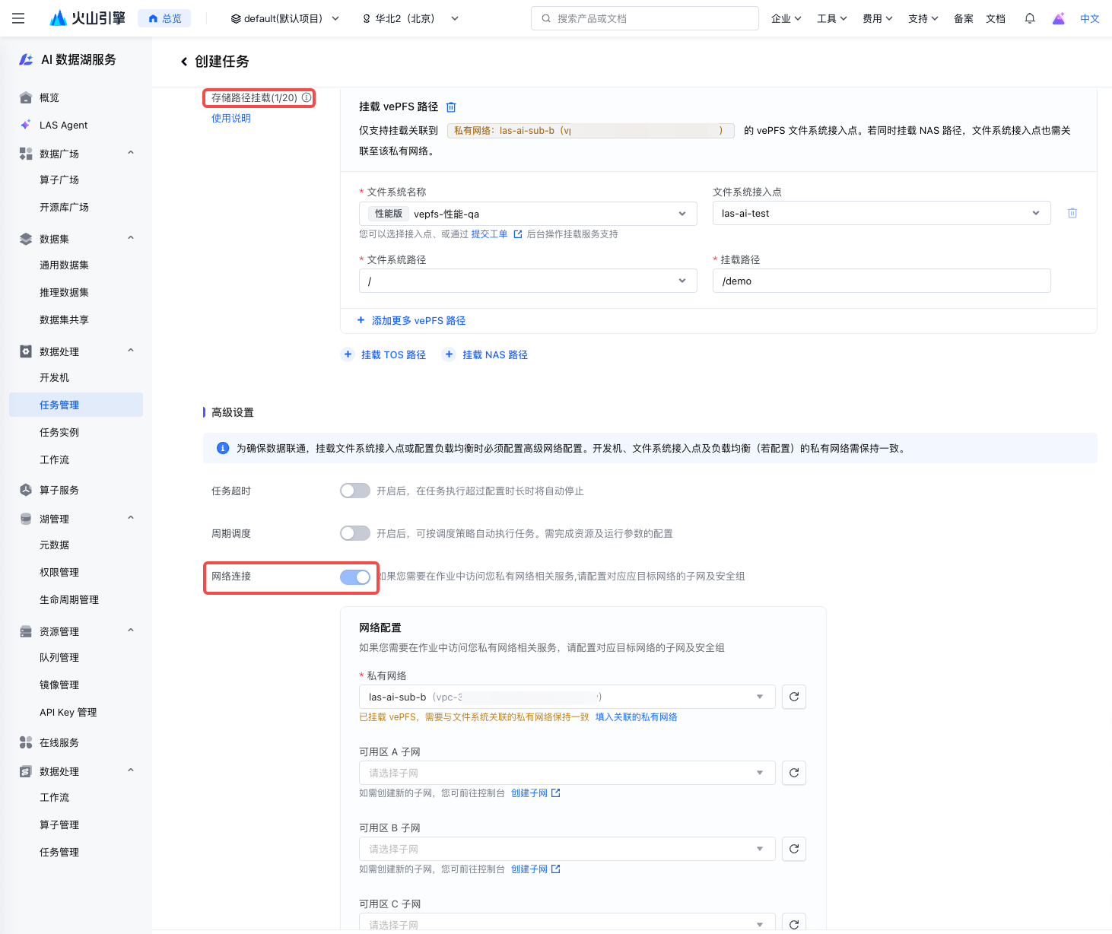
Task: Show info tooltip for 存储路径挂载
Action: pyautogui.click(x=307, y=97)
